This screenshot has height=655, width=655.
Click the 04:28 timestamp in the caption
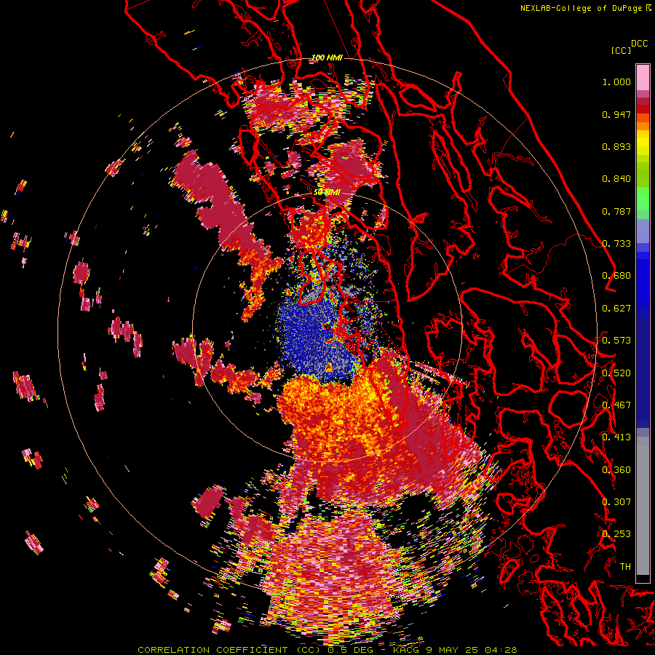coord(501,650)
